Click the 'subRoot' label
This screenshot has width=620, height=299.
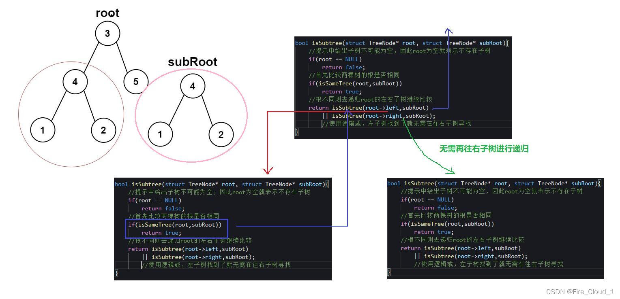(x=193, y=62)
